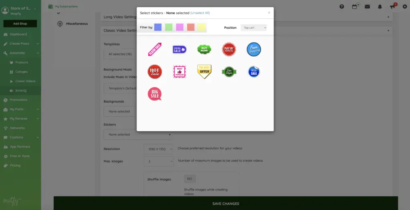Select the Flash Sale sticker
Screen dimensions: 410x210
[x=155, y=50]
